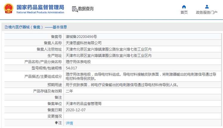
Task: Click the English National Medical Products Administration text
Action: pyautogui.click(x=40, y=13)
